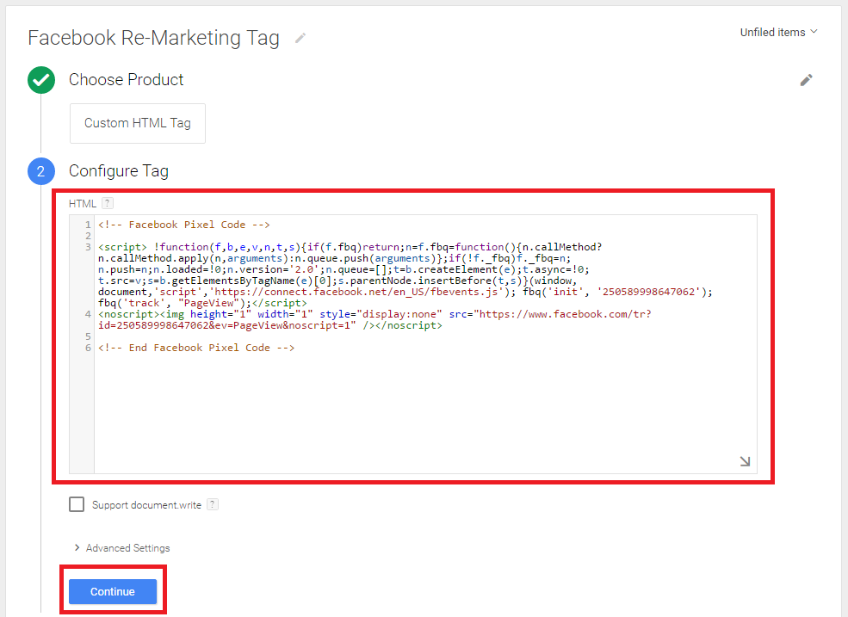Click the pencil icon beside the tag name
Image resolution: width=848 pixels, height=617 pixels.
point(300,38)
